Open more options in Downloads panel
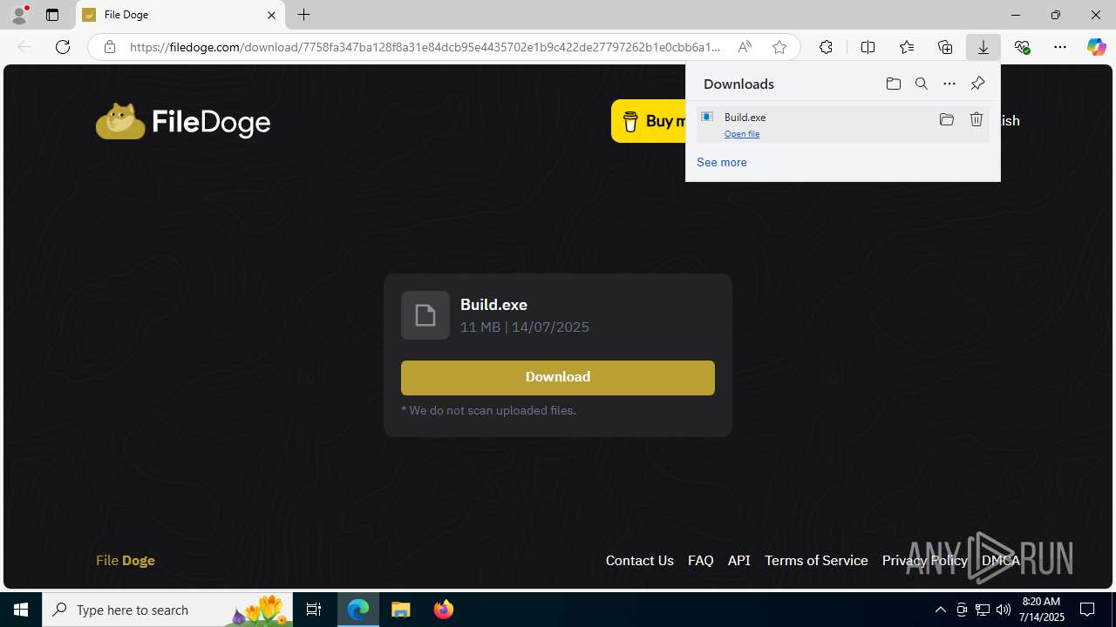This screenshot has width=1116, height=627. [949, 84]
